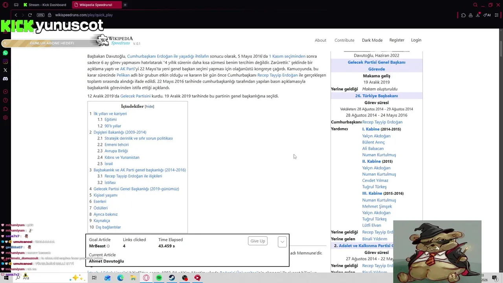Jump to 'Dış bağlantılar' contents entry
Viewport: 503px width, 283px height.
(x=108, y=227)
